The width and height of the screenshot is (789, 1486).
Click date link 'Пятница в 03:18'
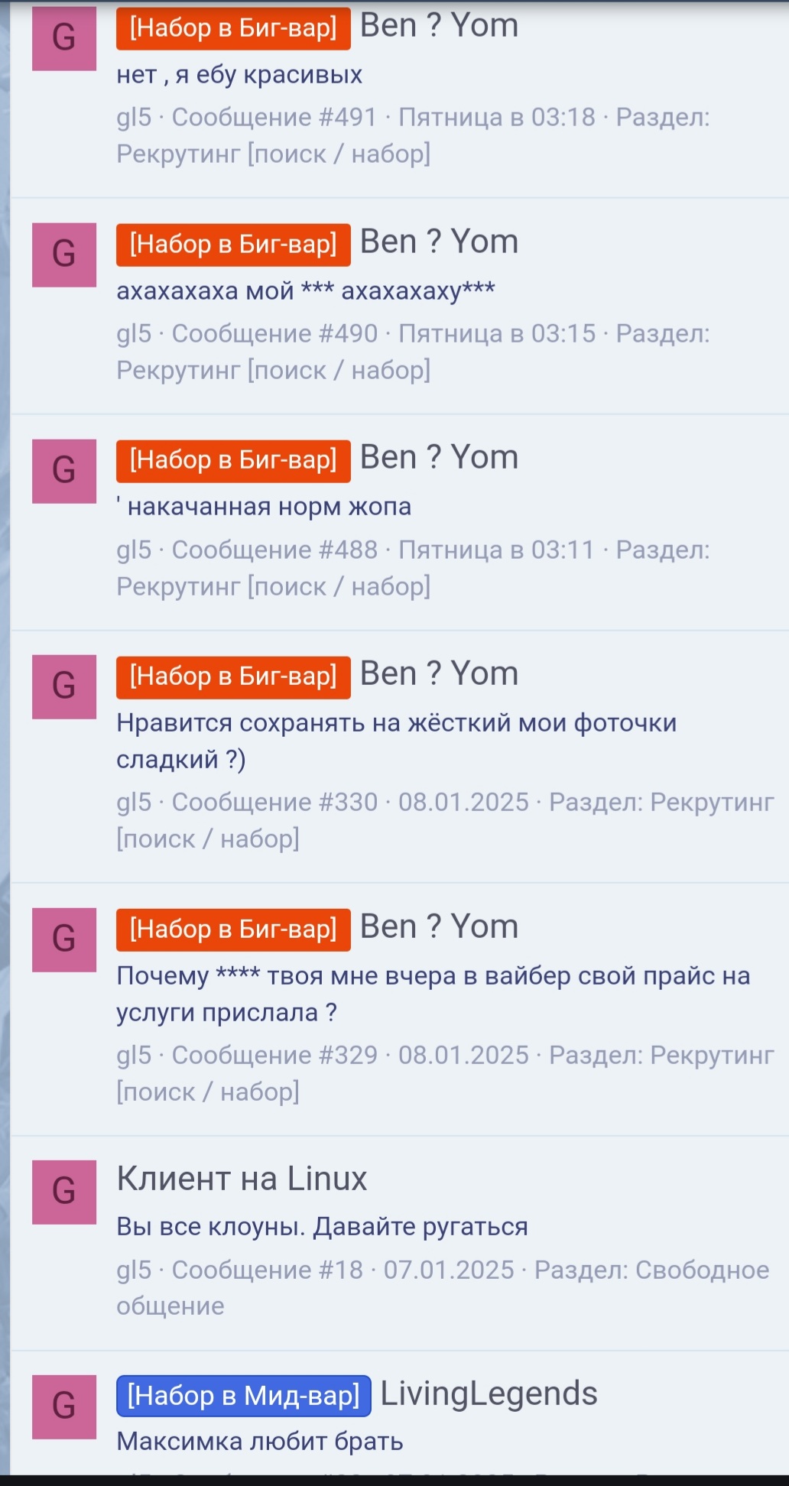pyautogui.click(x=495, y=116)
